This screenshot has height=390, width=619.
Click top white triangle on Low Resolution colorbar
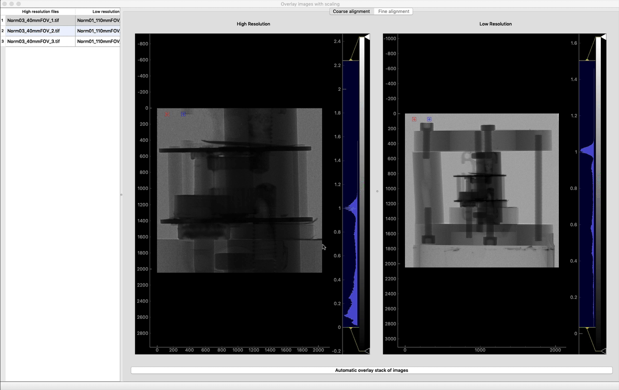pyautogui.click(x=603, y=36)
